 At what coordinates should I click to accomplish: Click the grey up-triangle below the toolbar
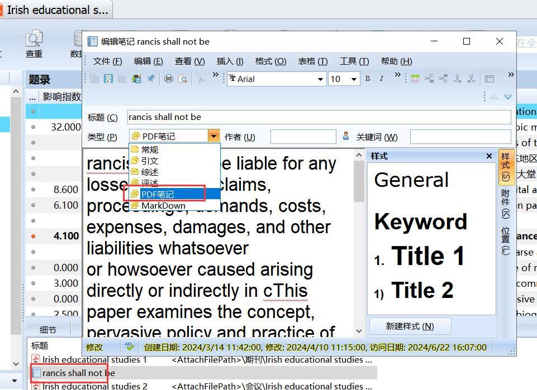tap(494, 98)
